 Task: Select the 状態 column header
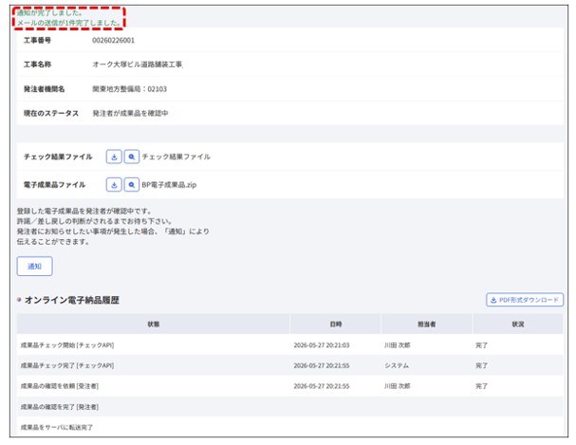[x=153, y=324]
